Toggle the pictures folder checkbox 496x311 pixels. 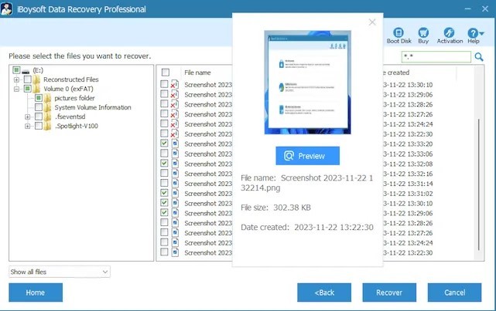(x=38, y=98)
